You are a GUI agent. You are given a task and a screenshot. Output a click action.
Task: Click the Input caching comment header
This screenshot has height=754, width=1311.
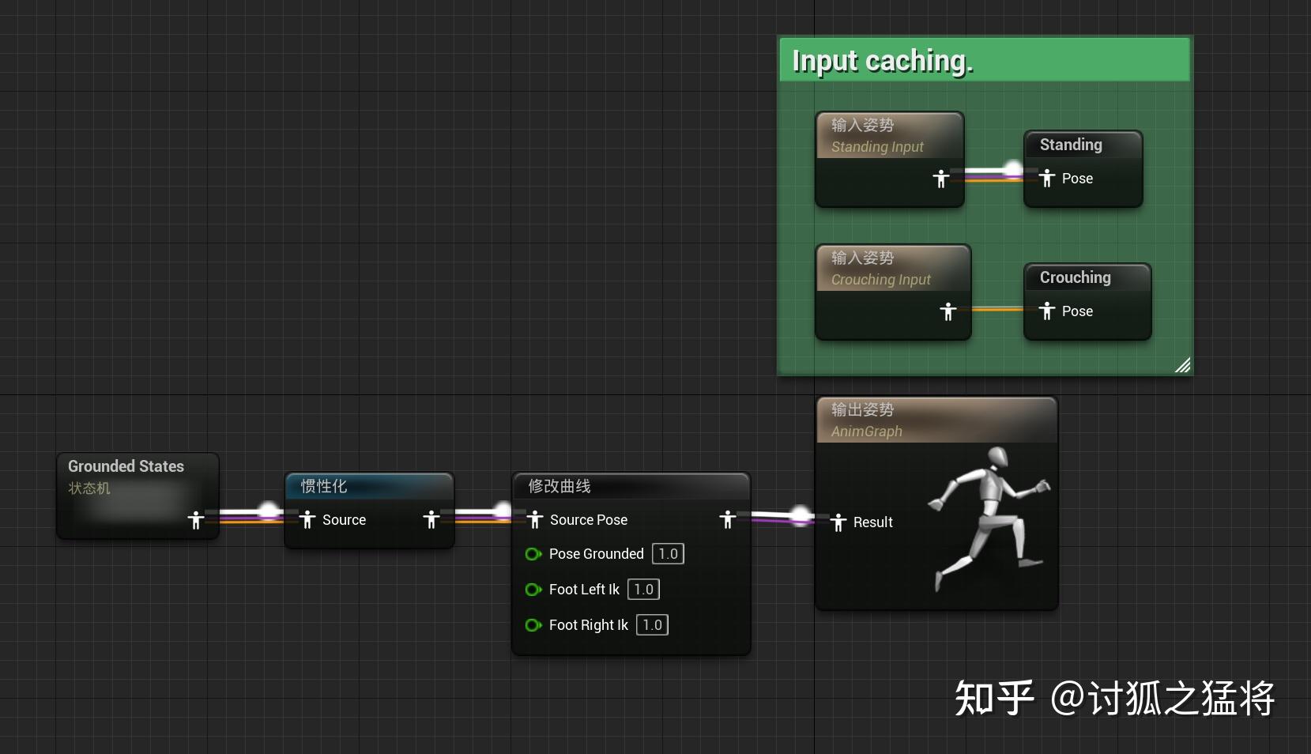985,59
